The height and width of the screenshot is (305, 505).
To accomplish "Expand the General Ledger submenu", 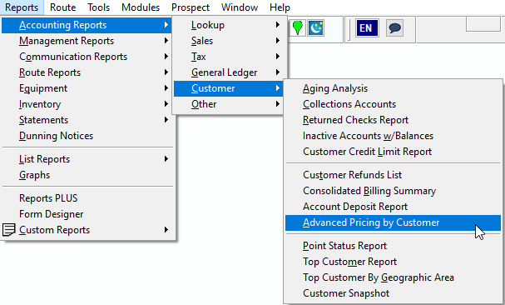I will pyautogui.click(x=230, y=72).
